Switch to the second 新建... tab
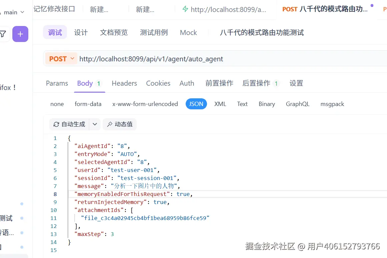Screen dimensions: 387x258 pos(145,9)
